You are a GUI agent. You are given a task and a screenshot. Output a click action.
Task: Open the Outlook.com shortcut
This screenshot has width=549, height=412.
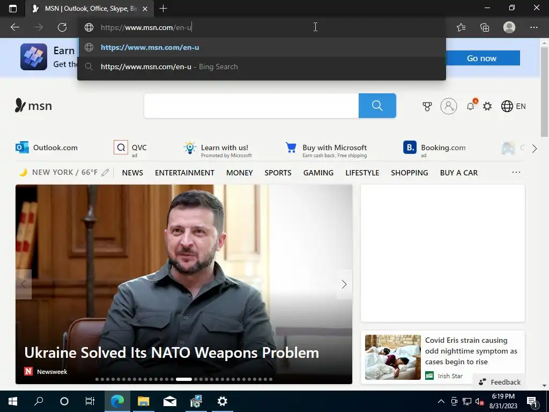(47, 148)
